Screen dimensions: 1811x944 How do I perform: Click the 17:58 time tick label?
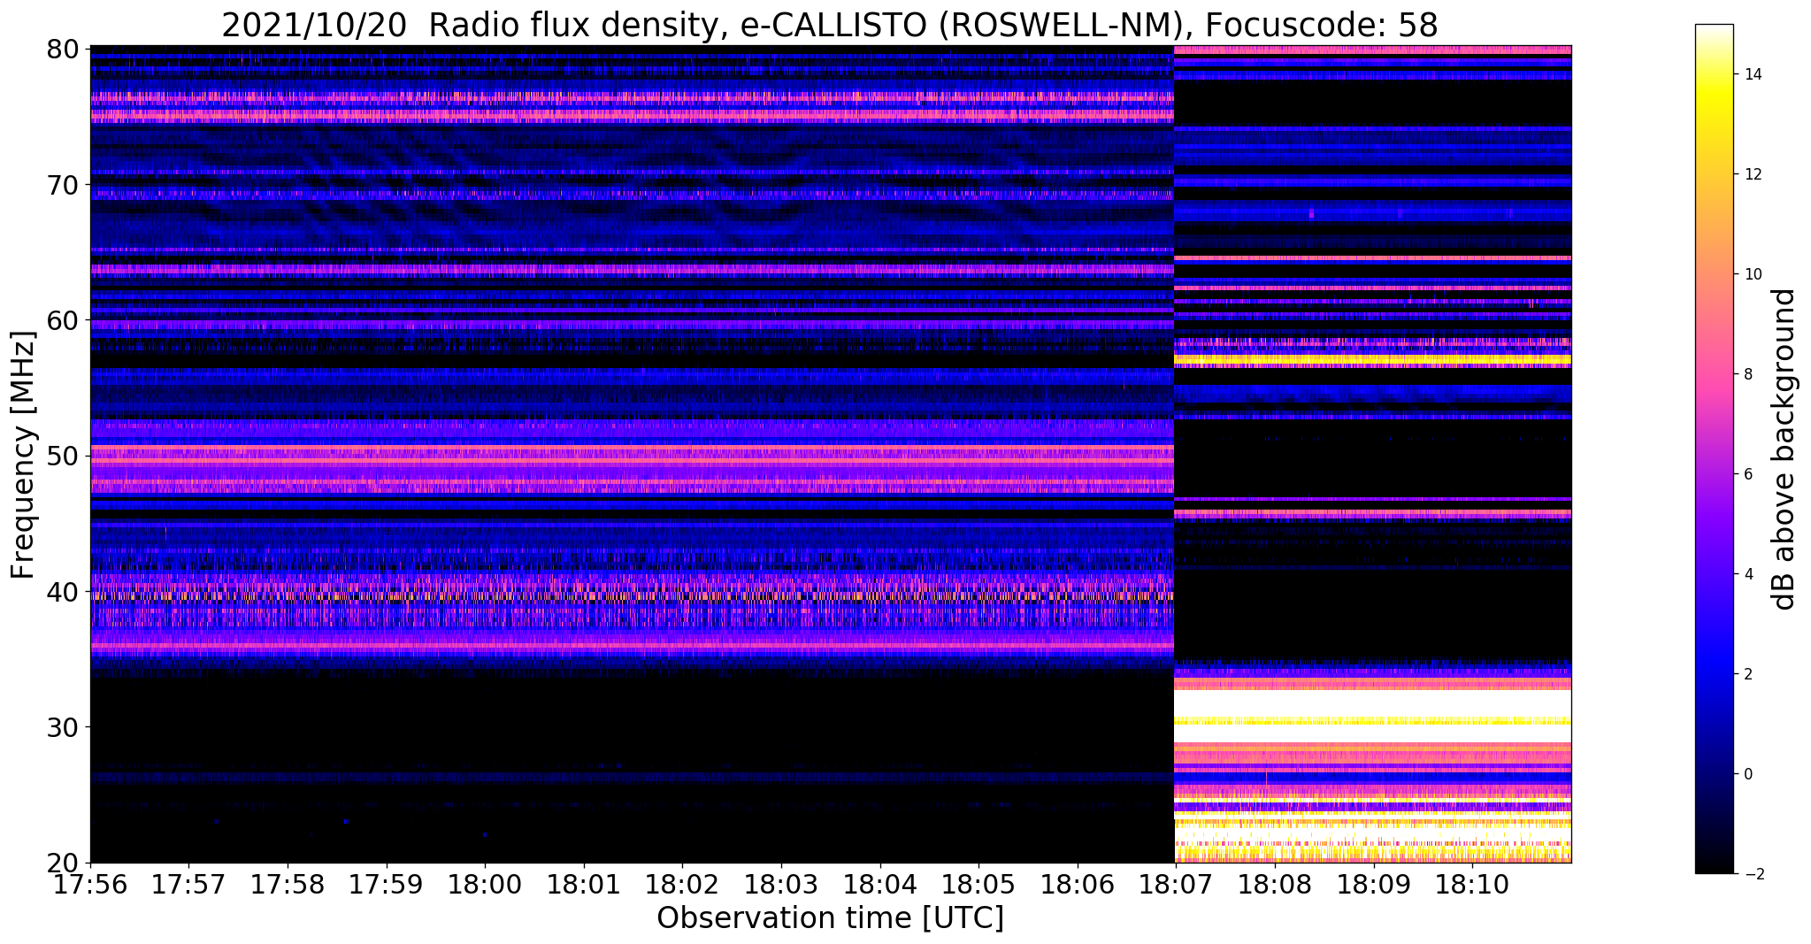coord(288,885)
